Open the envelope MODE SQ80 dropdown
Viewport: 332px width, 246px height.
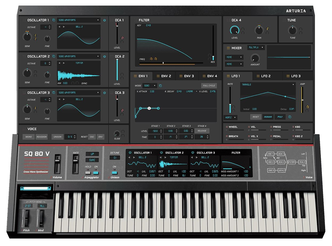click(x=149, y=86)
